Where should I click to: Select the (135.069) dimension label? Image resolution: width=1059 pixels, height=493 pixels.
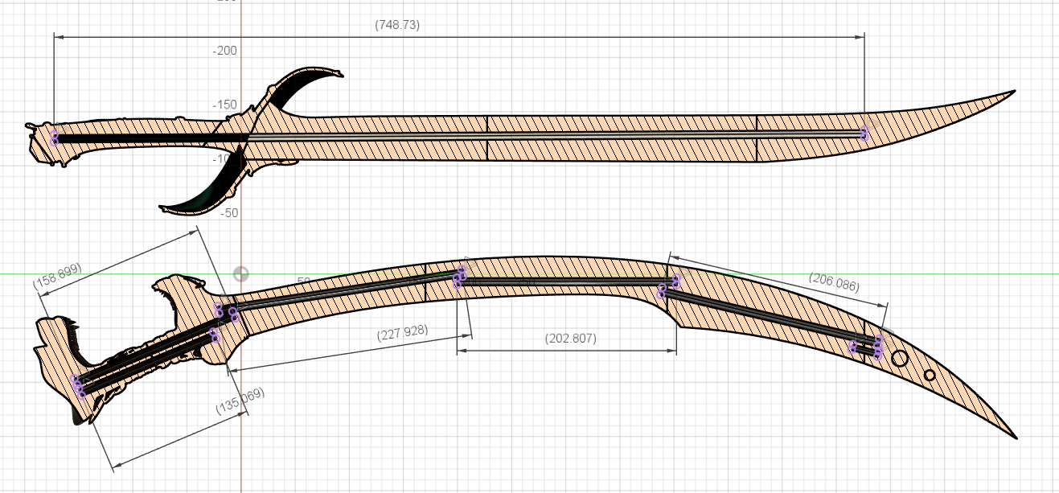pos(240,401)
